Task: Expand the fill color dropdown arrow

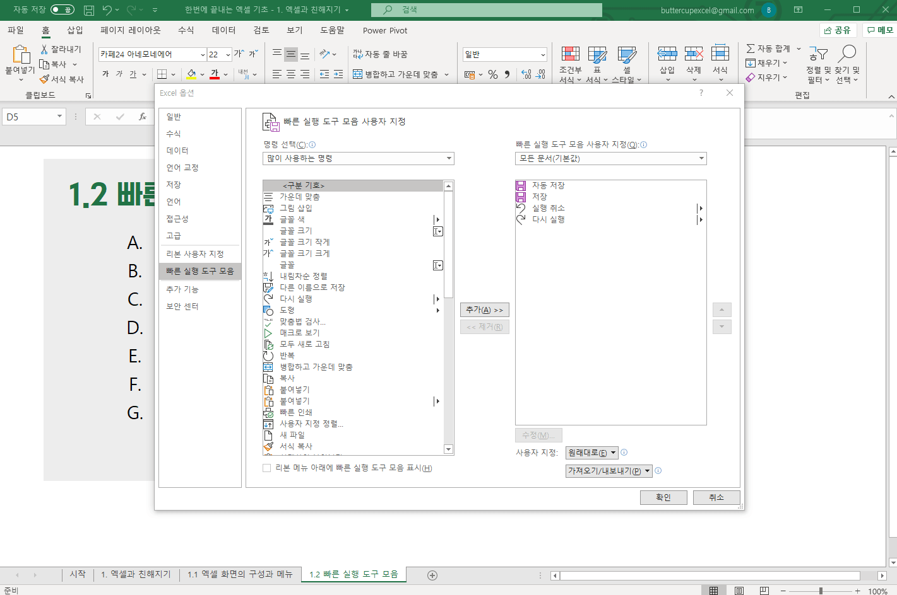Action: 202,74
